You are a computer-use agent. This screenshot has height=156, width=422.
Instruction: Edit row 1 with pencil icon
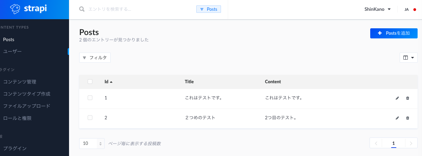(x=397, y=98)
